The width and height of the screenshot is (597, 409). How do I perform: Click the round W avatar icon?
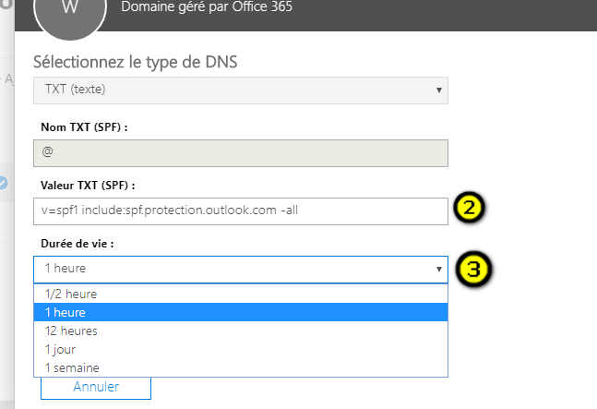click(69, 11)
